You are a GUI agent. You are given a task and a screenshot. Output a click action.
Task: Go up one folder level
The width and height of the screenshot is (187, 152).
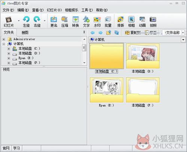[108, 33]
